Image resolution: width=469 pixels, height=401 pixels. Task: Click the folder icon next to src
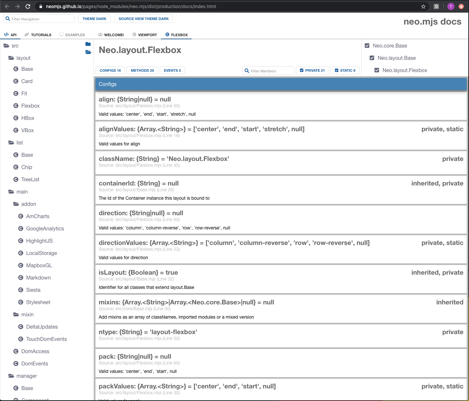point(6,46)
